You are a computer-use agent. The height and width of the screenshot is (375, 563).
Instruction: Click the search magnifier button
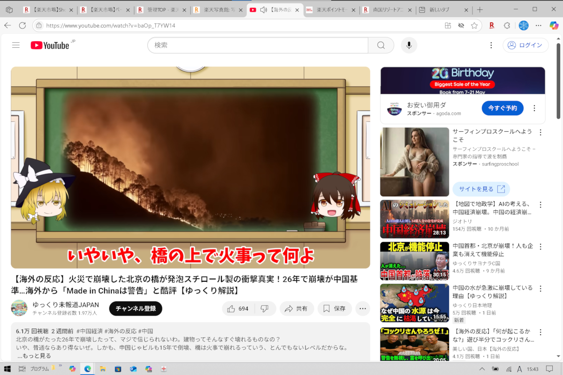click(381, 45)
